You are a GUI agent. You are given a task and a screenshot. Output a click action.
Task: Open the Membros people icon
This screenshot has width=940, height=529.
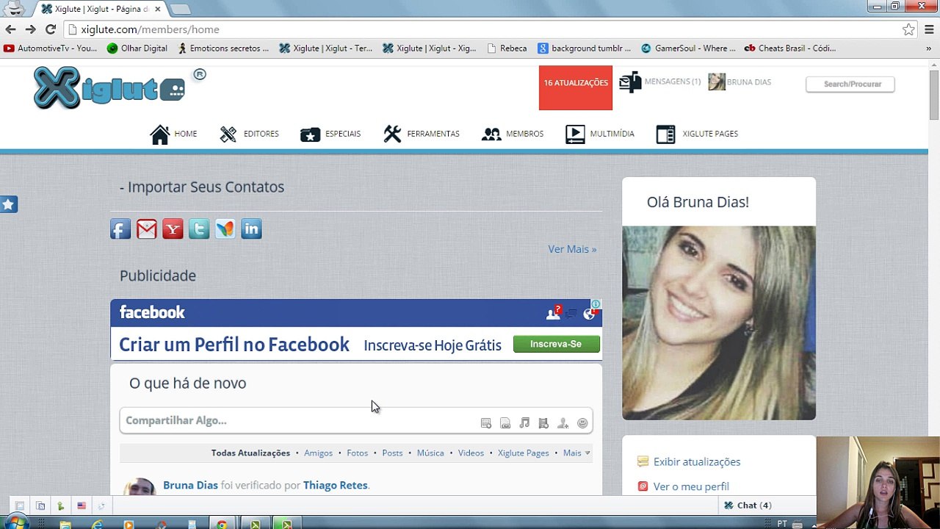(x=491, y=134)
